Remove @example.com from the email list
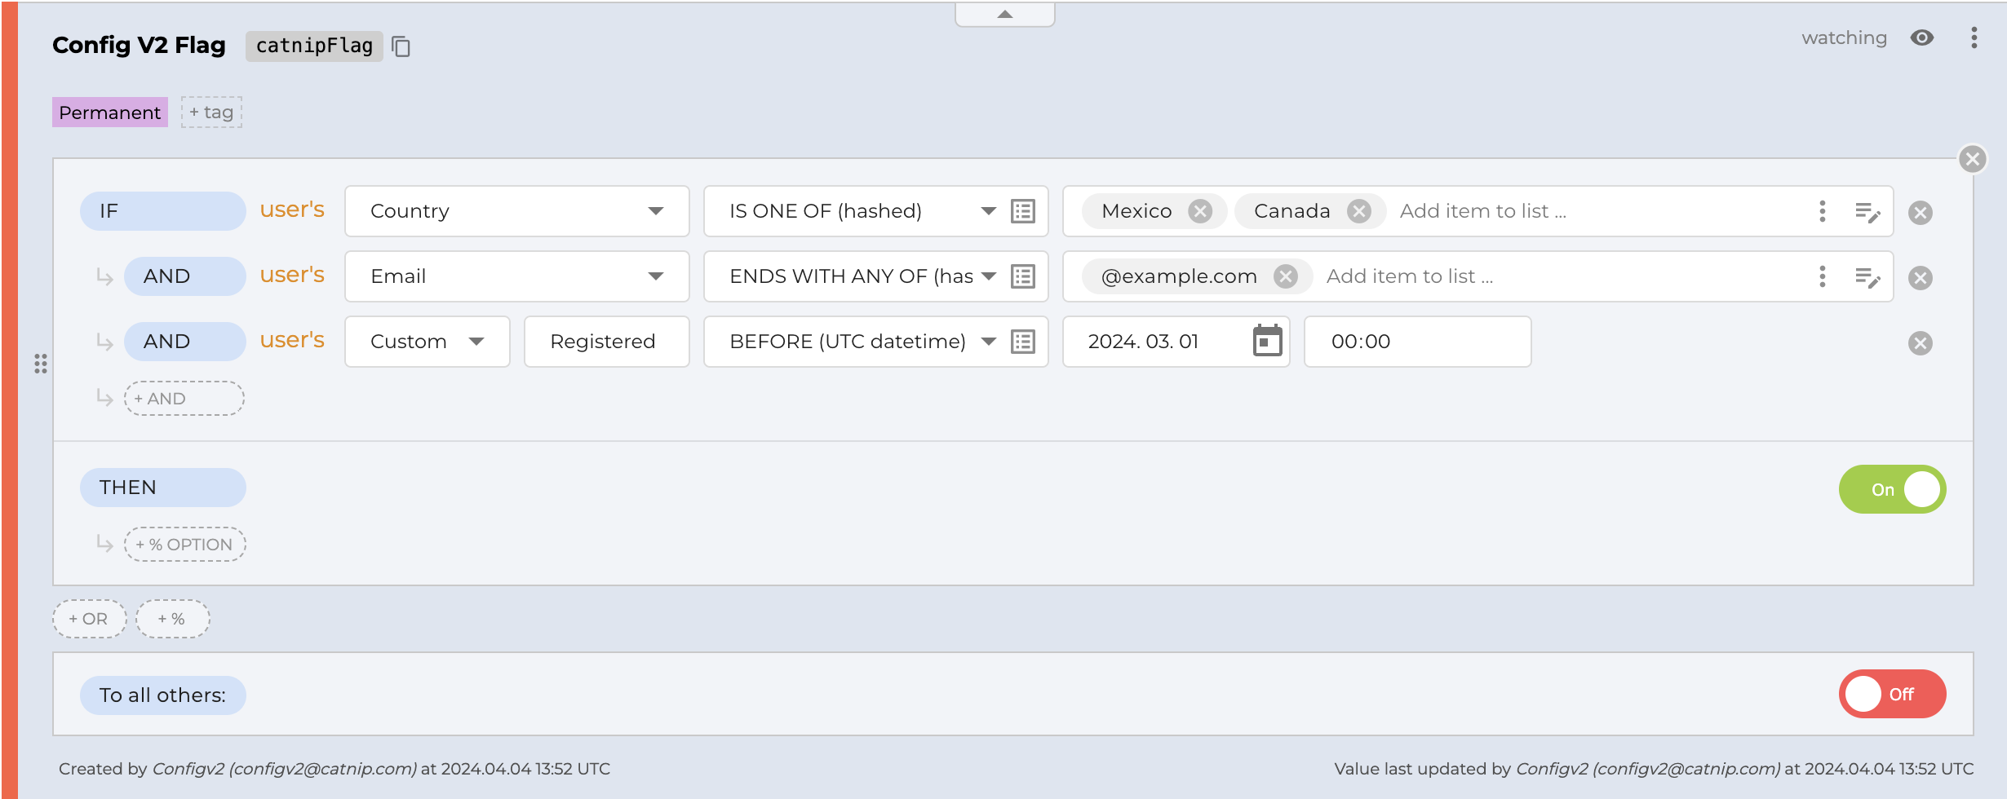The image size is (2007, 799). (x=1286, y=276)
